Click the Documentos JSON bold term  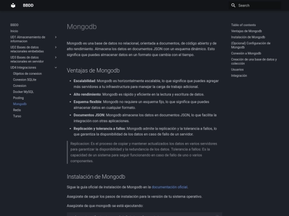click(x=89, y=115)
